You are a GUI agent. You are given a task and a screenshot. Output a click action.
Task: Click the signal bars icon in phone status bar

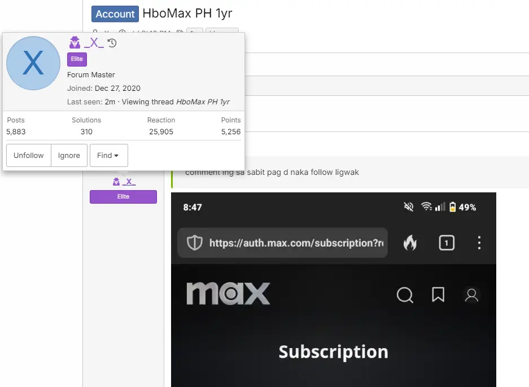coord(440,206)
